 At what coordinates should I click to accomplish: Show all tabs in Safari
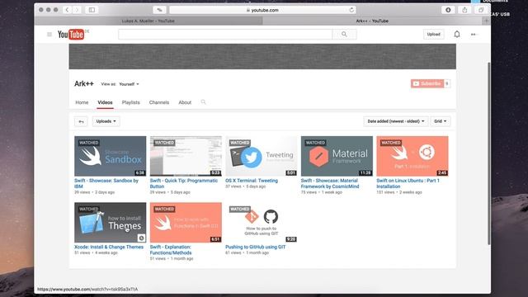[x=481, y=10]
